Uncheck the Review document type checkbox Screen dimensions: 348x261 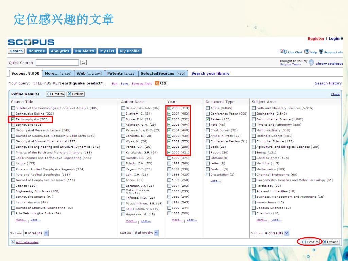(208, 119)
